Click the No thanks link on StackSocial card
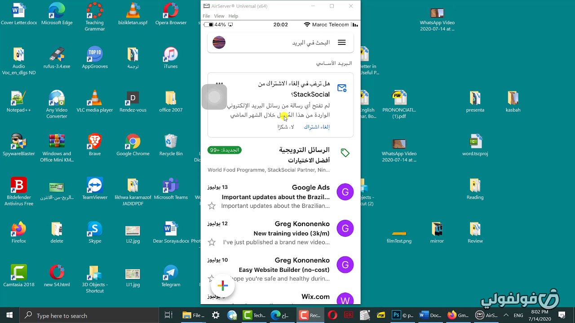Viewport: 575px width, 323px height. (x=286, y=127)
